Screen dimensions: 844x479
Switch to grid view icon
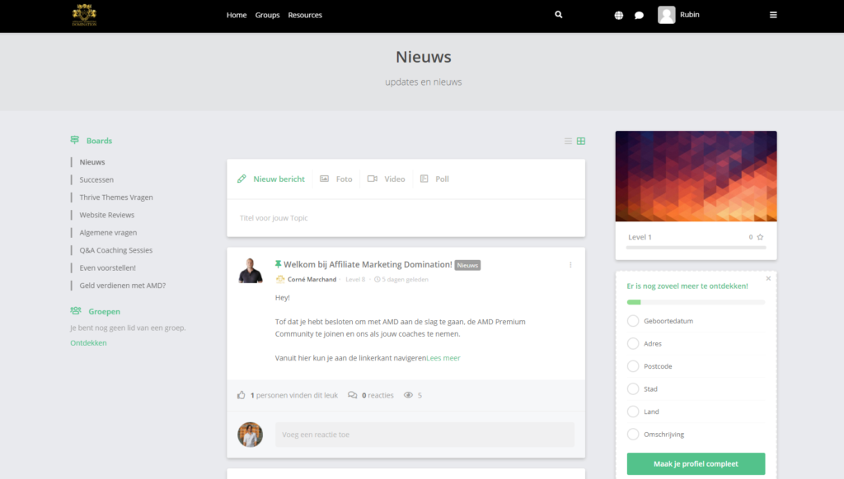point(581,141)
